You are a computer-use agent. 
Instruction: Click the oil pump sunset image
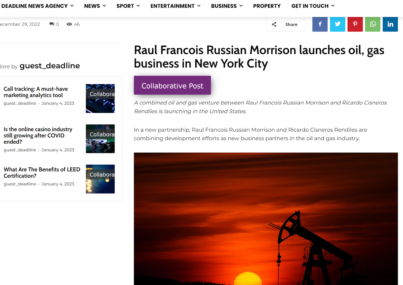pyautogui.click(x=266, y=219)
